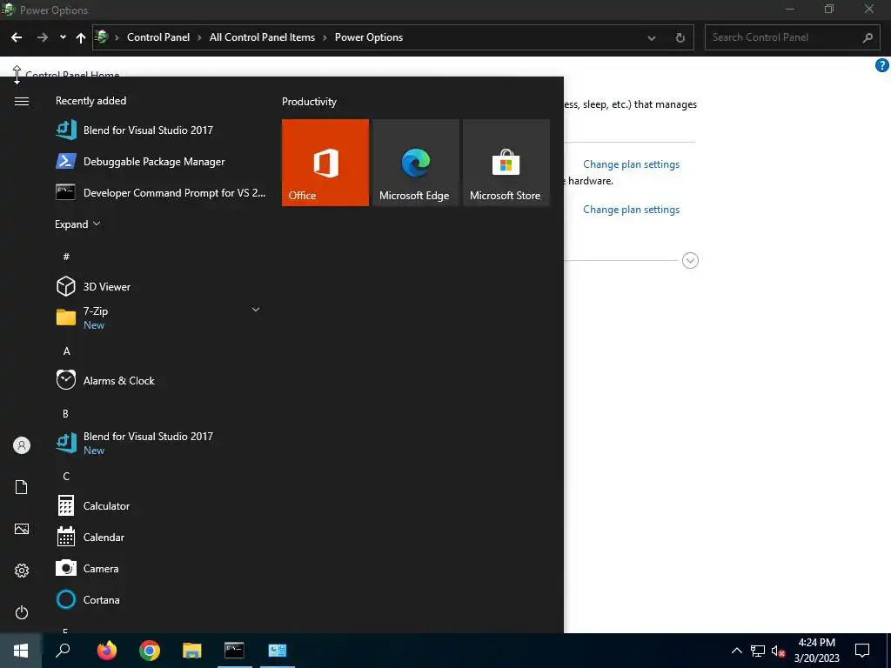This screenshot has height=668, width=891.
Task: Open the Calendar app
Action: click(x=161, y=537)
